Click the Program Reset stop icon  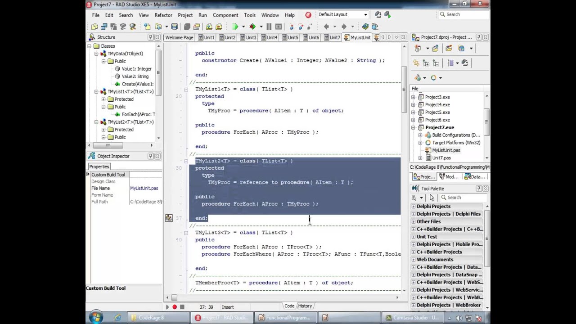(279, 27)
